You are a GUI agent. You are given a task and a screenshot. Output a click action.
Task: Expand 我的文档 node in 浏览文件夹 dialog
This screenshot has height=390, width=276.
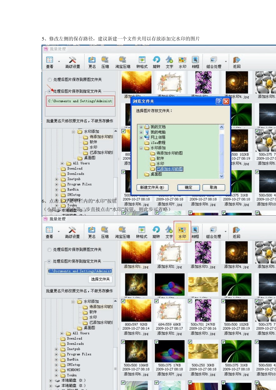pyautogui.click(x=141, y=127)
